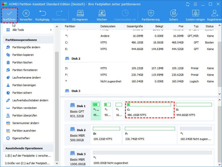Select F: 230.74GB block in Disk 2 map
Image resolution: width=222 pixels, height=167 pixels.
pos(150,135)
